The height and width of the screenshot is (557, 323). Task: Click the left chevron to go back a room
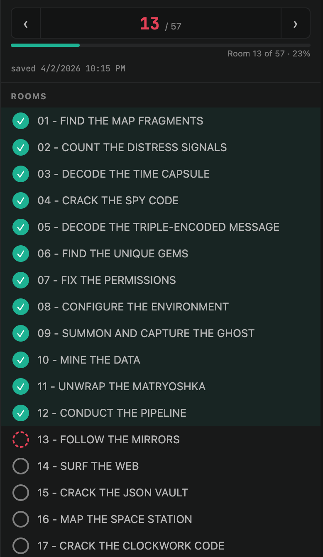point(26,23)
